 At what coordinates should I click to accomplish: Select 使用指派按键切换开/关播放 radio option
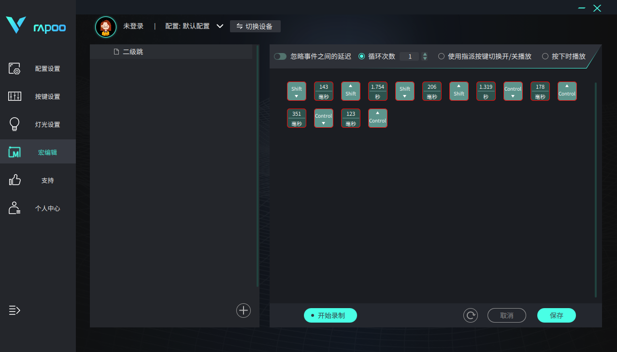click(x=441, y=56)
